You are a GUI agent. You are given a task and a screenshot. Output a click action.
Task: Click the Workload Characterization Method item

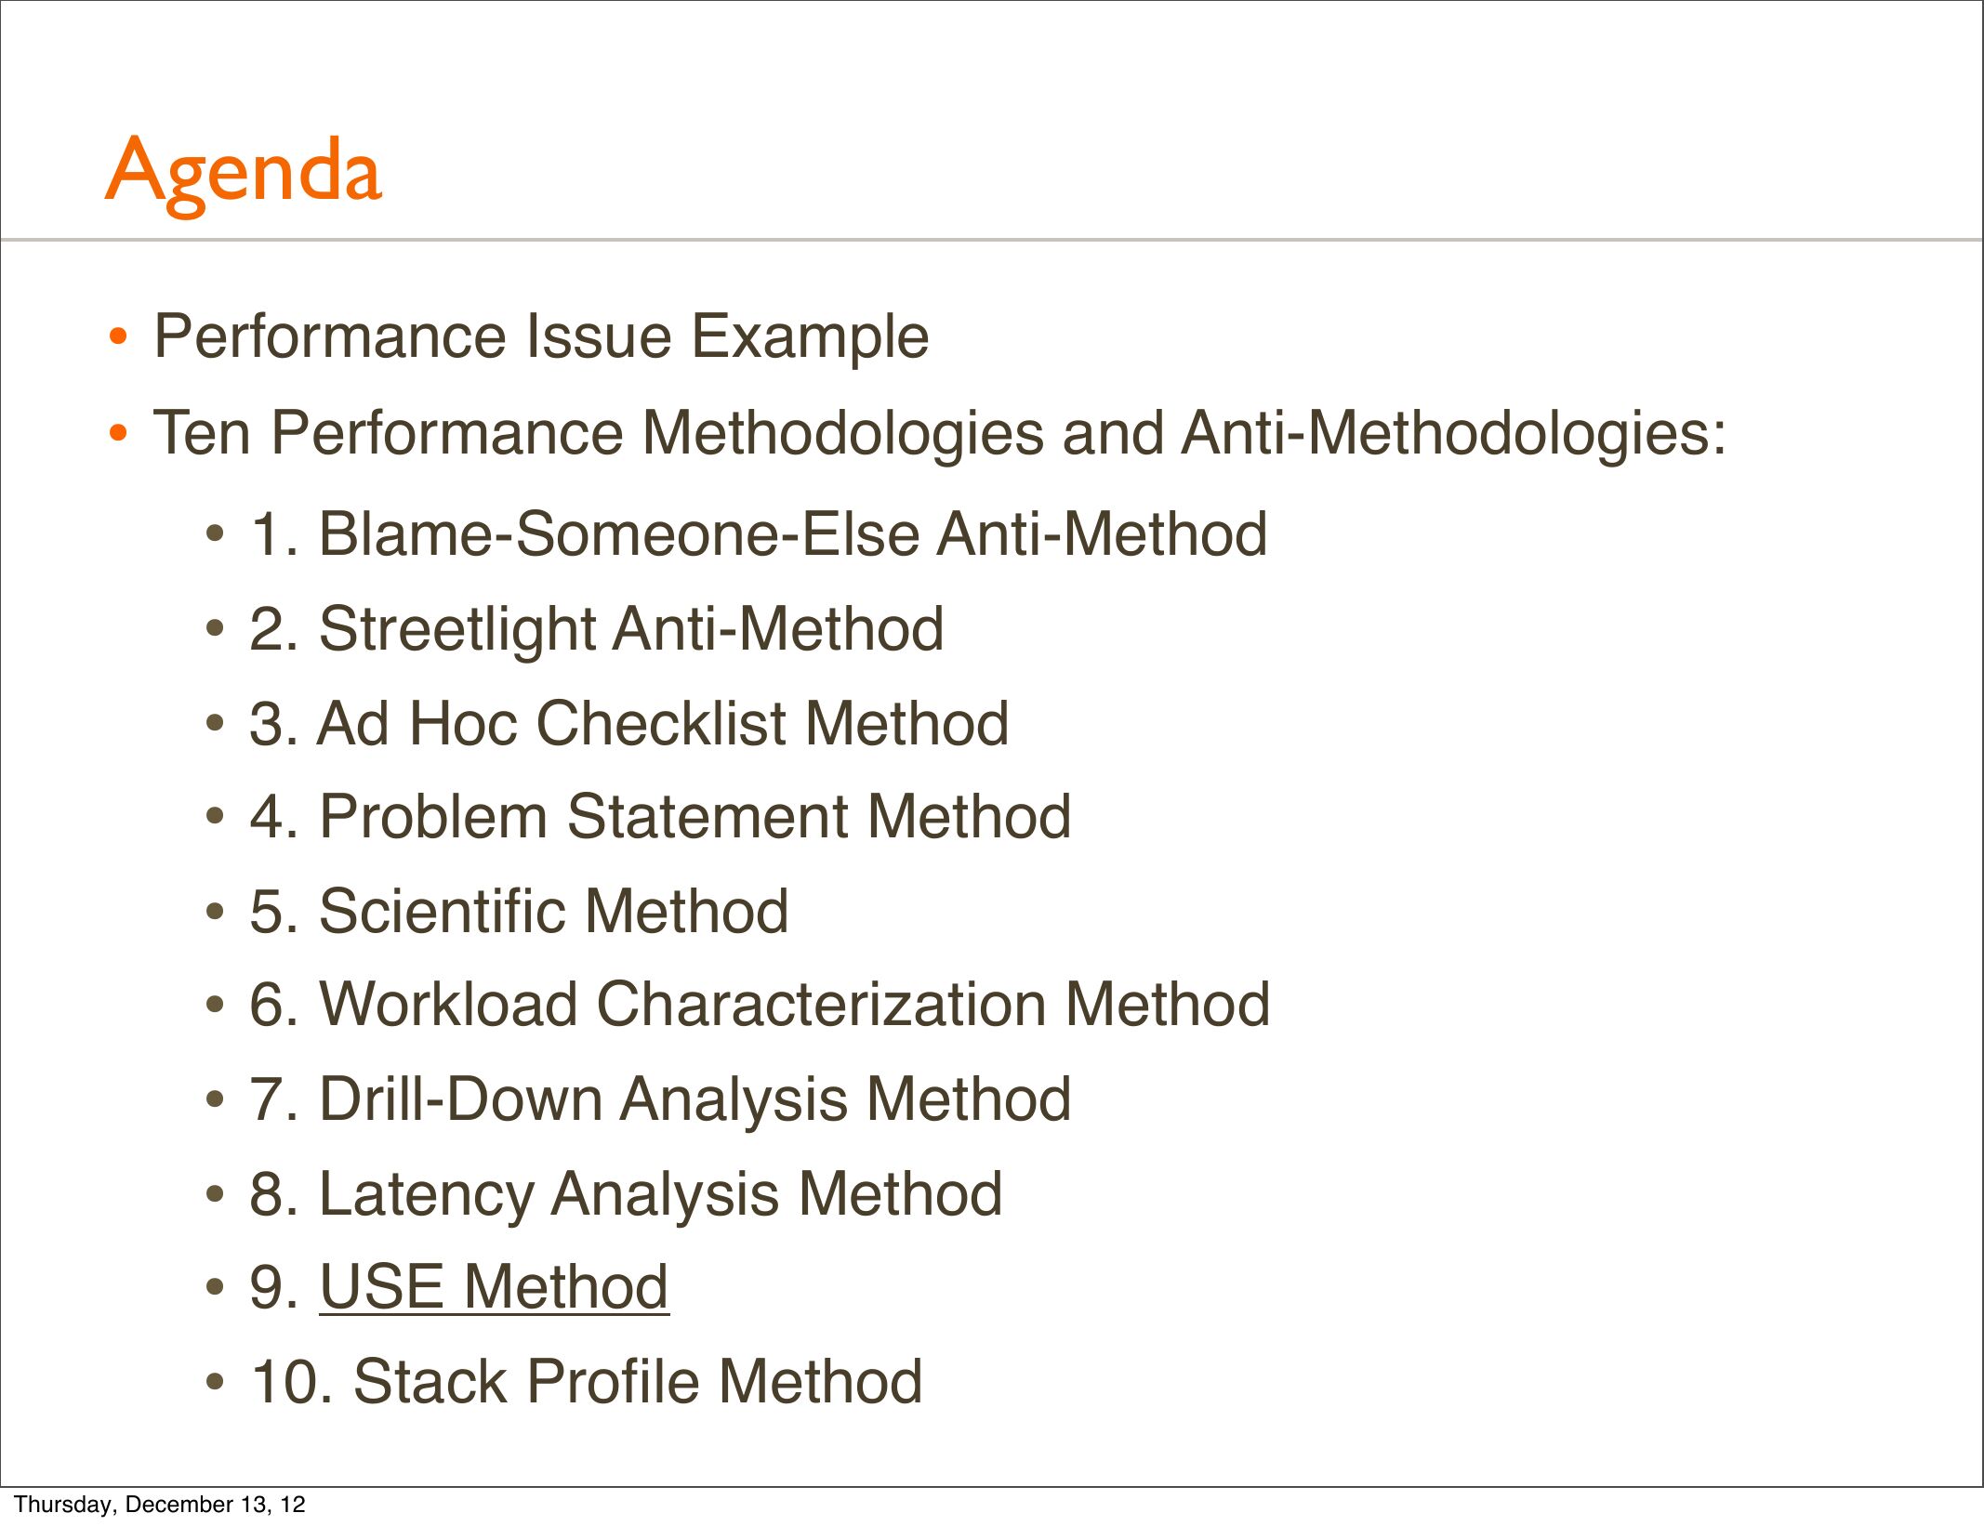(760, 1005)
